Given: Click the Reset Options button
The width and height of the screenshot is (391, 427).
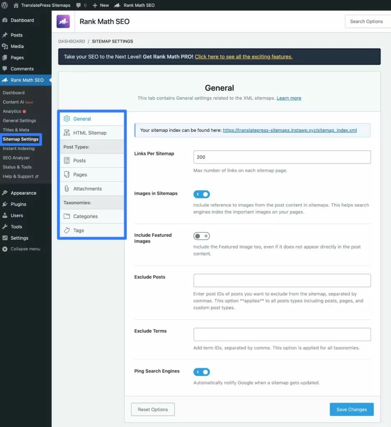Looking at the screenshot, I should coord(153,409).
